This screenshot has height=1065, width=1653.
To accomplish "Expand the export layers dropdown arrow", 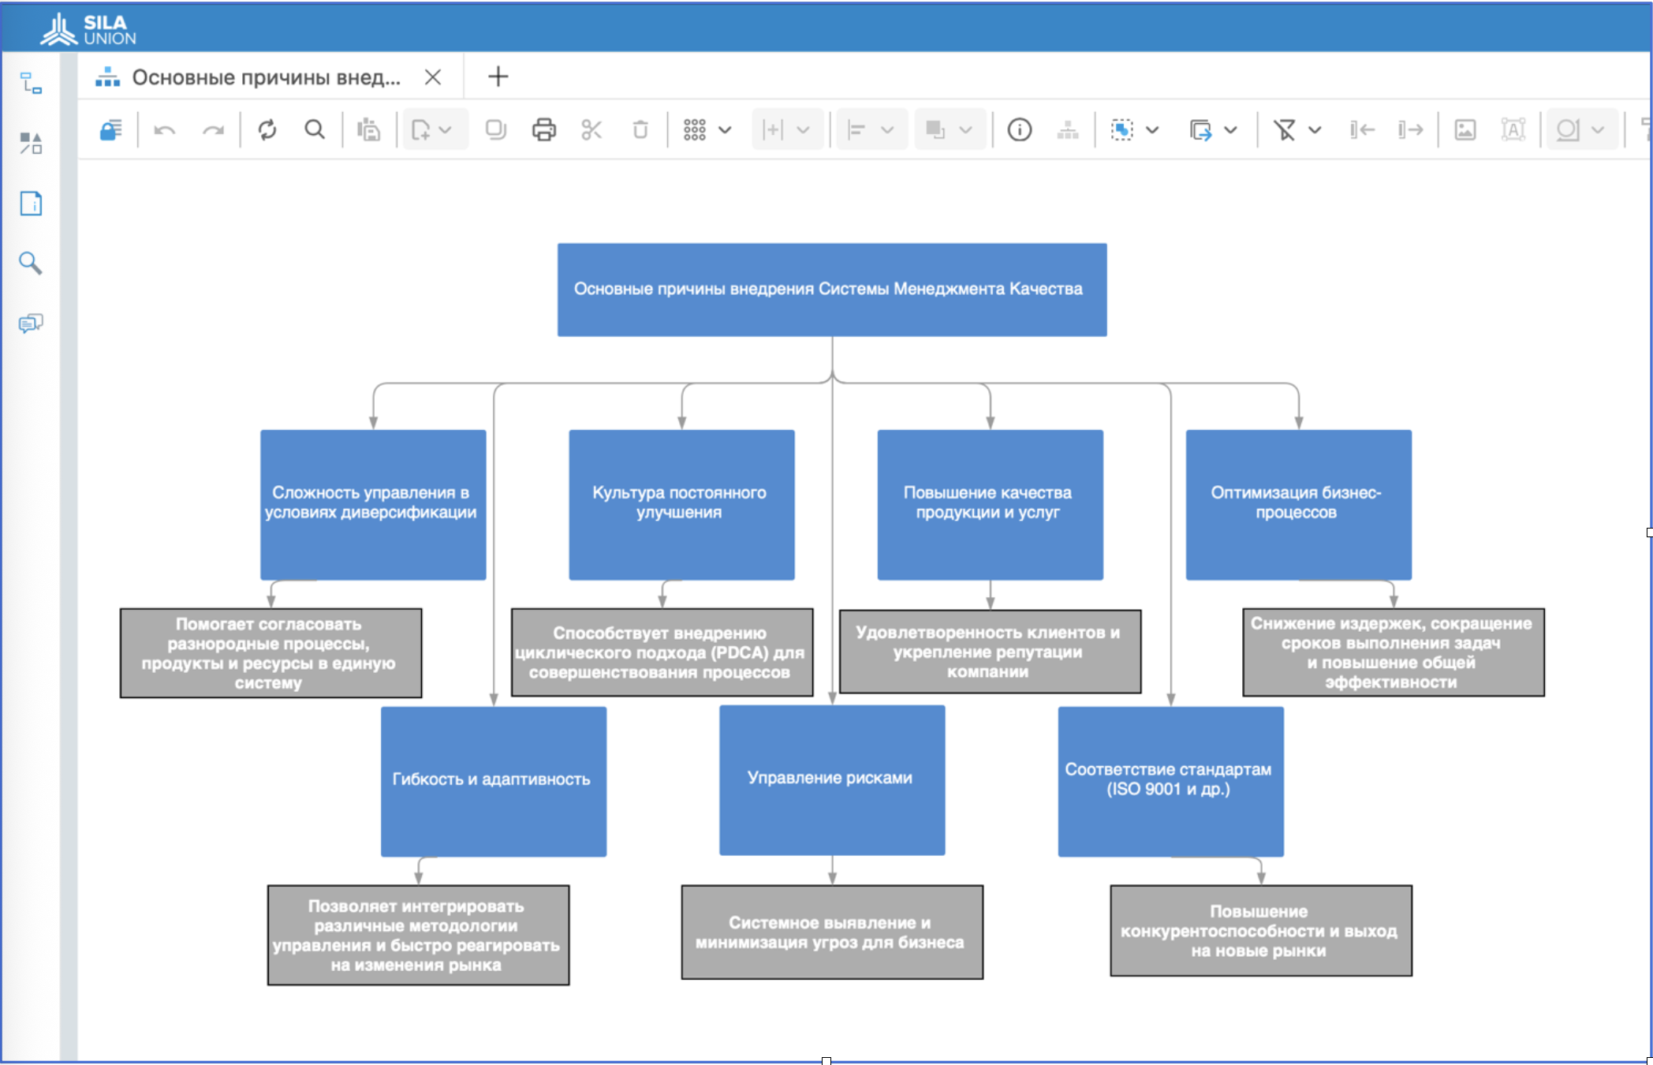I will (x=1231, y=129).
